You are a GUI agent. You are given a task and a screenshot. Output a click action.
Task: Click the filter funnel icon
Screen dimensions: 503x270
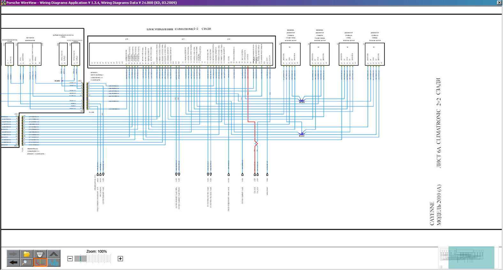point(40,254)
